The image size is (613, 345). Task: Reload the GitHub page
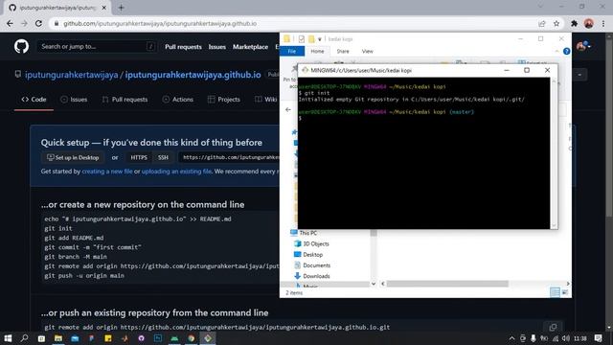click(x=38, y=23)
